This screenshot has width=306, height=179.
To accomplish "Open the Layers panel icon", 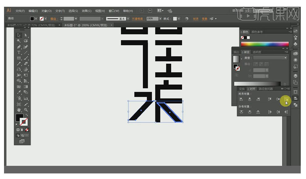I will pyautogui.click(x=295, y=76).
